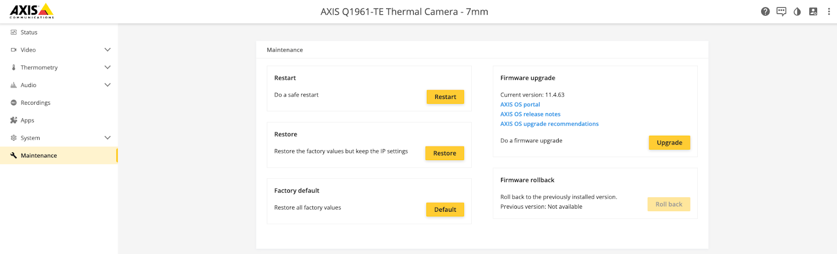837x254 pixels.
Task: Expand the Video section chevron
Action: click(107, 50)
